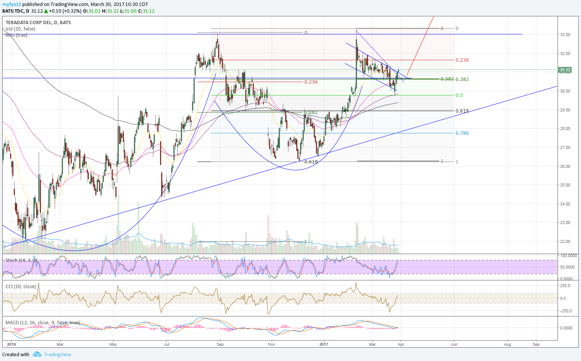Click the +0.10 (+0.32%) change value
581x361 pixels.
[x=65, y=11]
